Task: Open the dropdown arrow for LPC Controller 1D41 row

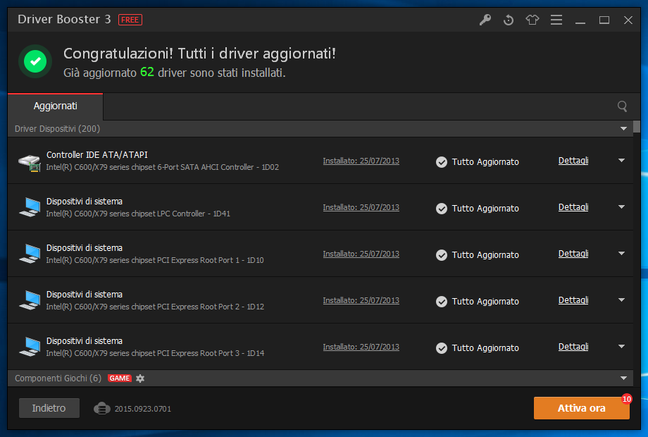Action: 621,207
